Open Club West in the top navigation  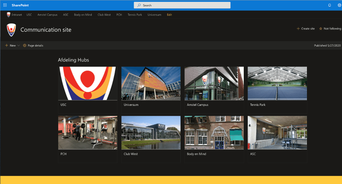pyautogui.click(x=104, y=15)
